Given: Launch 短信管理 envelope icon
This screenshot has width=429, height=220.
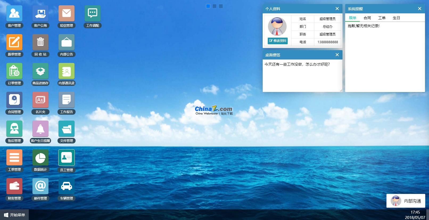Looking at the screenshot, I should [x=67, y=14].
